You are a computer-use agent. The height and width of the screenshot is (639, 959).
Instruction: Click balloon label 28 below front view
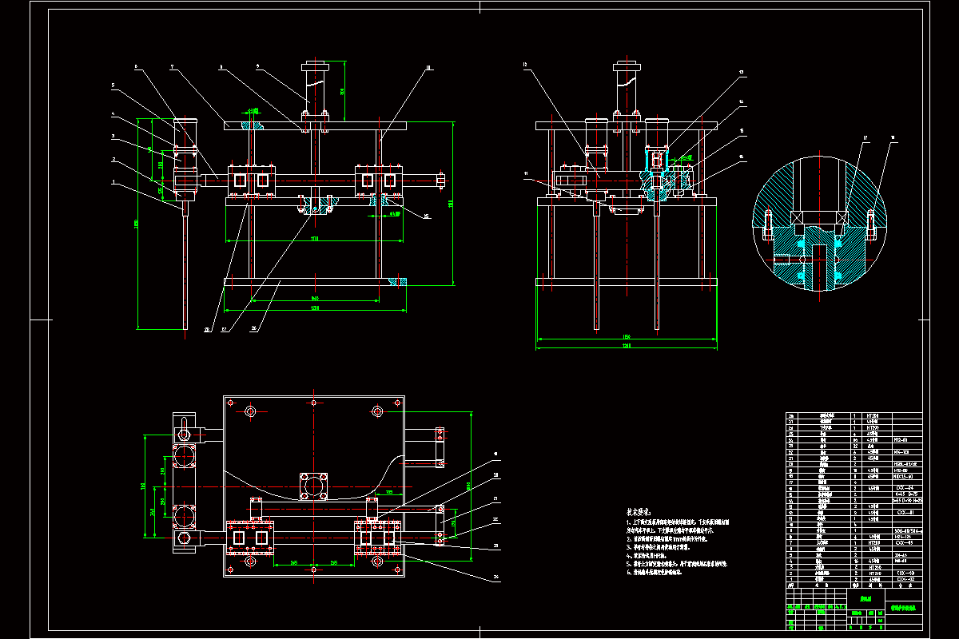206,328
